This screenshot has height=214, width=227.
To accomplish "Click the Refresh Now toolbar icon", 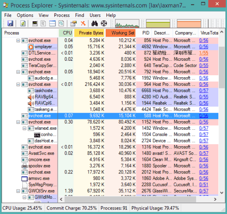I will click(x=23, y=23).
